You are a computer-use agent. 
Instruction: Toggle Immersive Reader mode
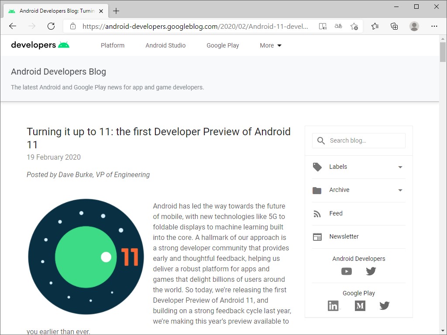tap(323, 26)
